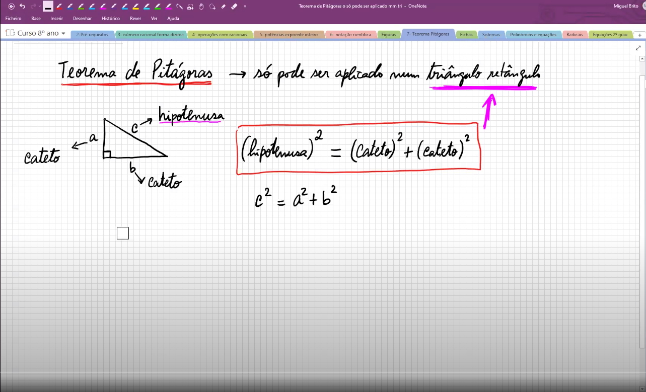Screen dimensions: 646x392
Task: Open the Desenhar ribbon tab
Action: pos(82,19)
